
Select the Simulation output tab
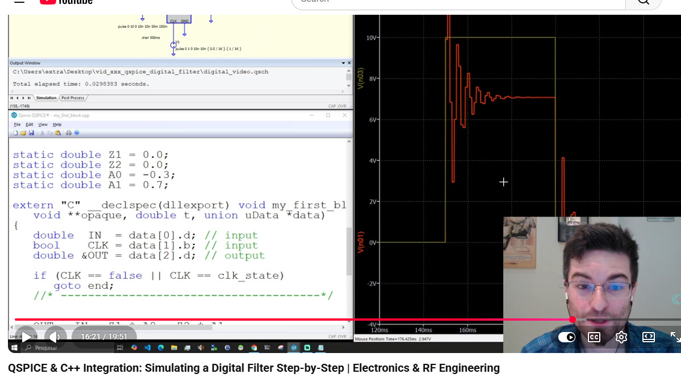pos(46,98)
